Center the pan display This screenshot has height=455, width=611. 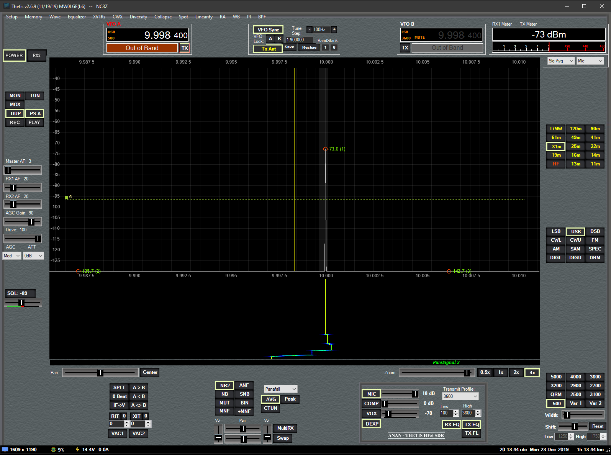(x=150, y=372)
